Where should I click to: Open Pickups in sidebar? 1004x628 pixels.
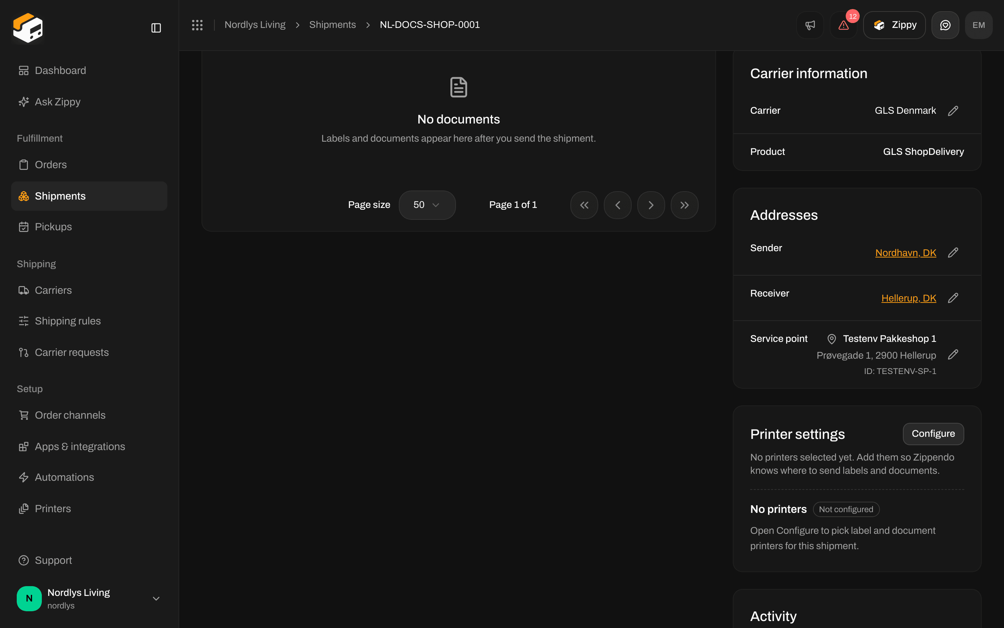tap(89, 227)
